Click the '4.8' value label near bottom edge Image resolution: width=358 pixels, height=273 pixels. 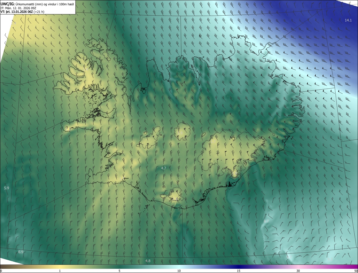click(148, 261)
